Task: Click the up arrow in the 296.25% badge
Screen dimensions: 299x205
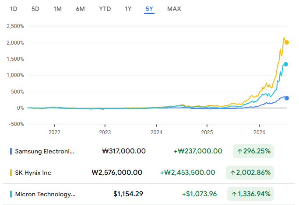Action: [240, 152]
